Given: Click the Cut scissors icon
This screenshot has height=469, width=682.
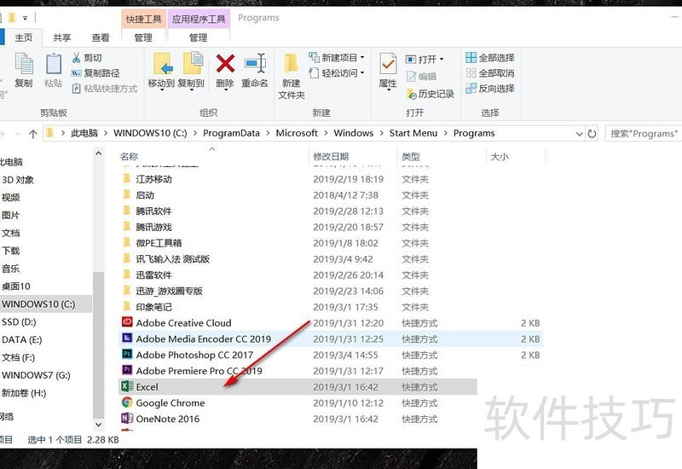Looking at the screenshot, I should (x=76, y=58).
